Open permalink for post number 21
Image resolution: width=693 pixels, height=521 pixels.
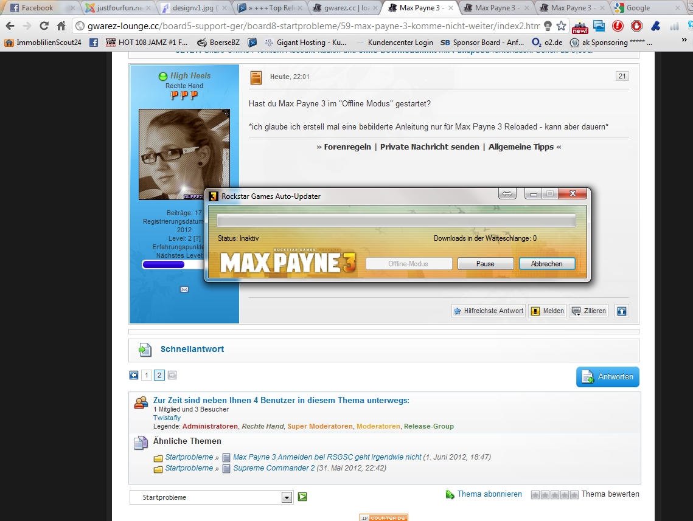[622, 76]
